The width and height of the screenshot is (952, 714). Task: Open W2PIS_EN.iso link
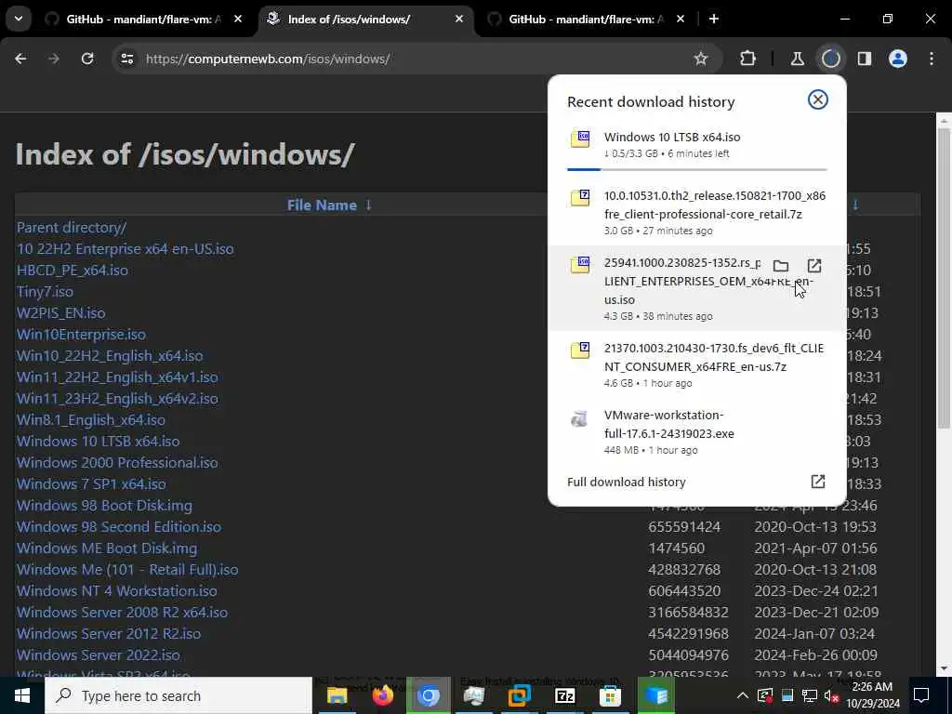[x=60, y=312]
